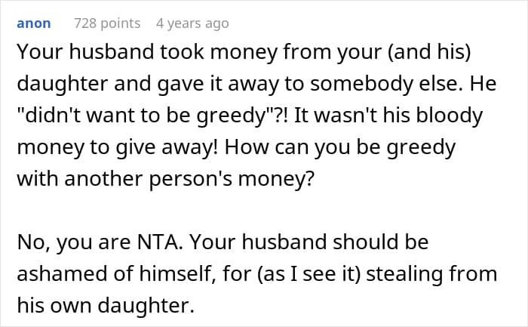Click the quoted phrase 'didn't want to be greedy'

click(x=145, y=116)
